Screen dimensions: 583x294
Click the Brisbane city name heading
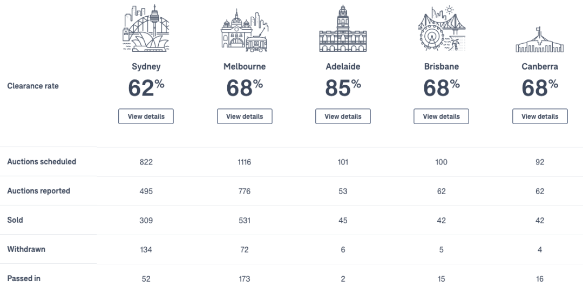tap(442, 66)
